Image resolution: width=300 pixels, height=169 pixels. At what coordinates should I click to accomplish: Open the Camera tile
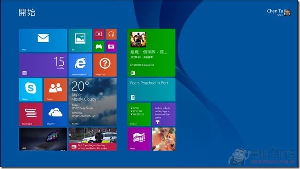click(111, 47)
